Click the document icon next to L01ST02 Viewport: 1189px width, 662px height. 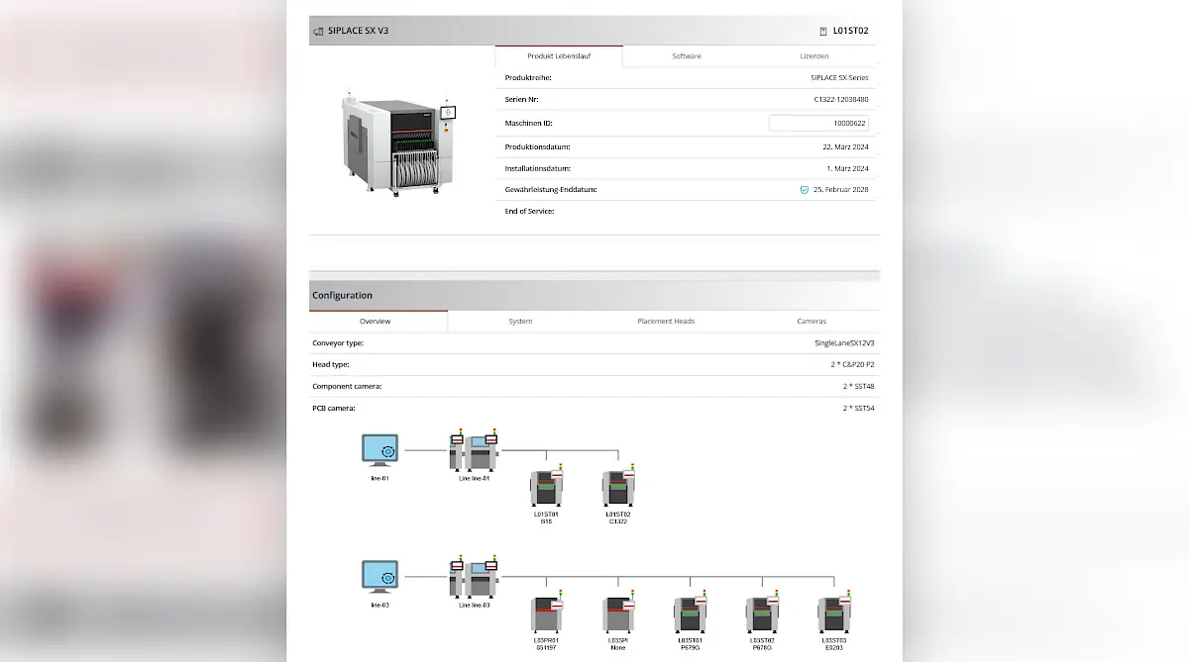coord(823,32)
